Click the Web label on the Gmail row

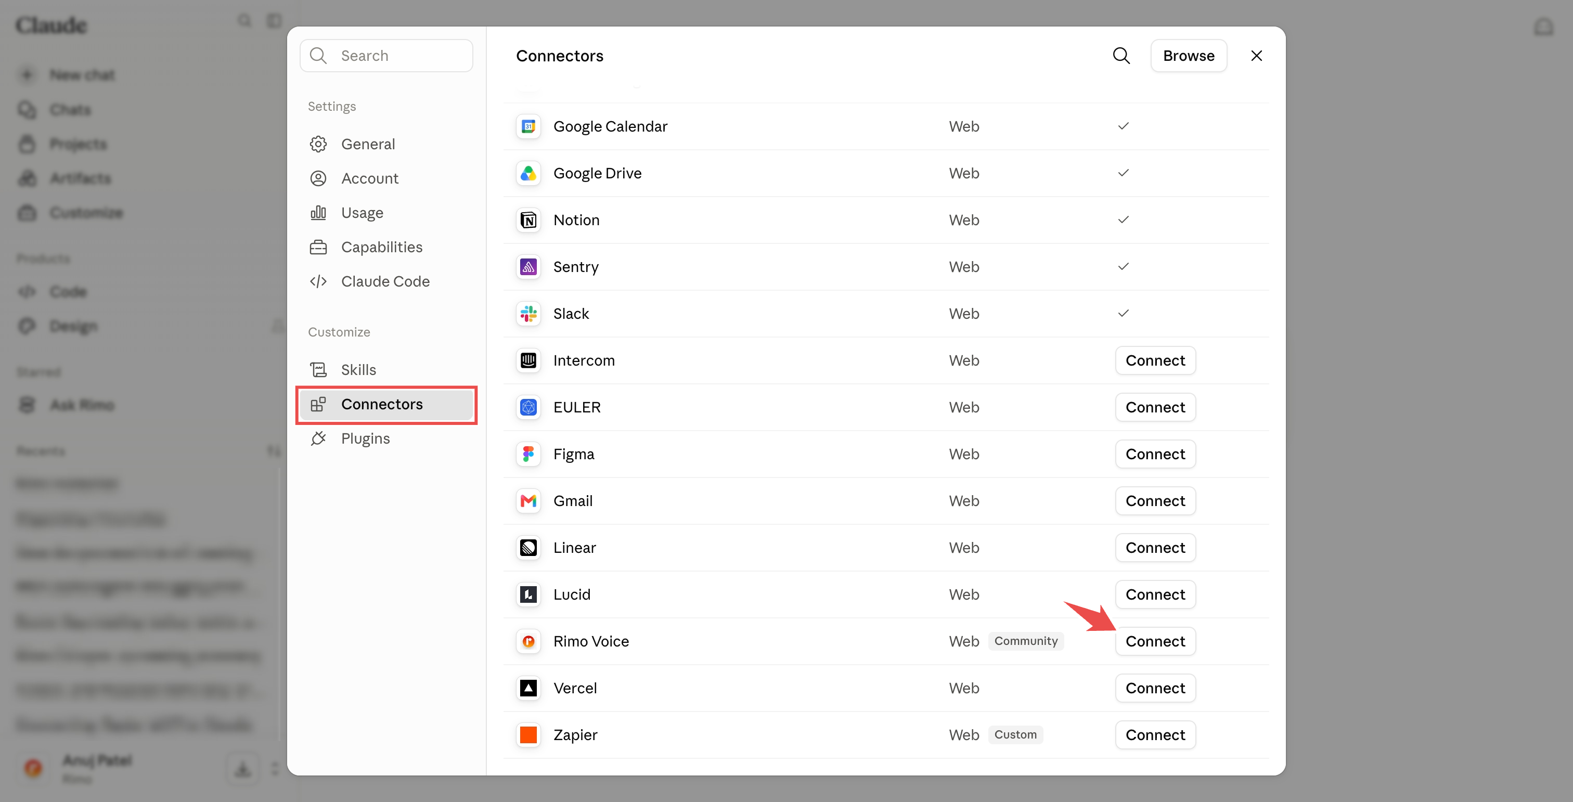click(x=964, y=500)
